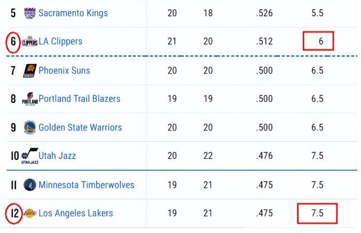Open the LA Clippers team link
The image size is (361, 233).
60,42
